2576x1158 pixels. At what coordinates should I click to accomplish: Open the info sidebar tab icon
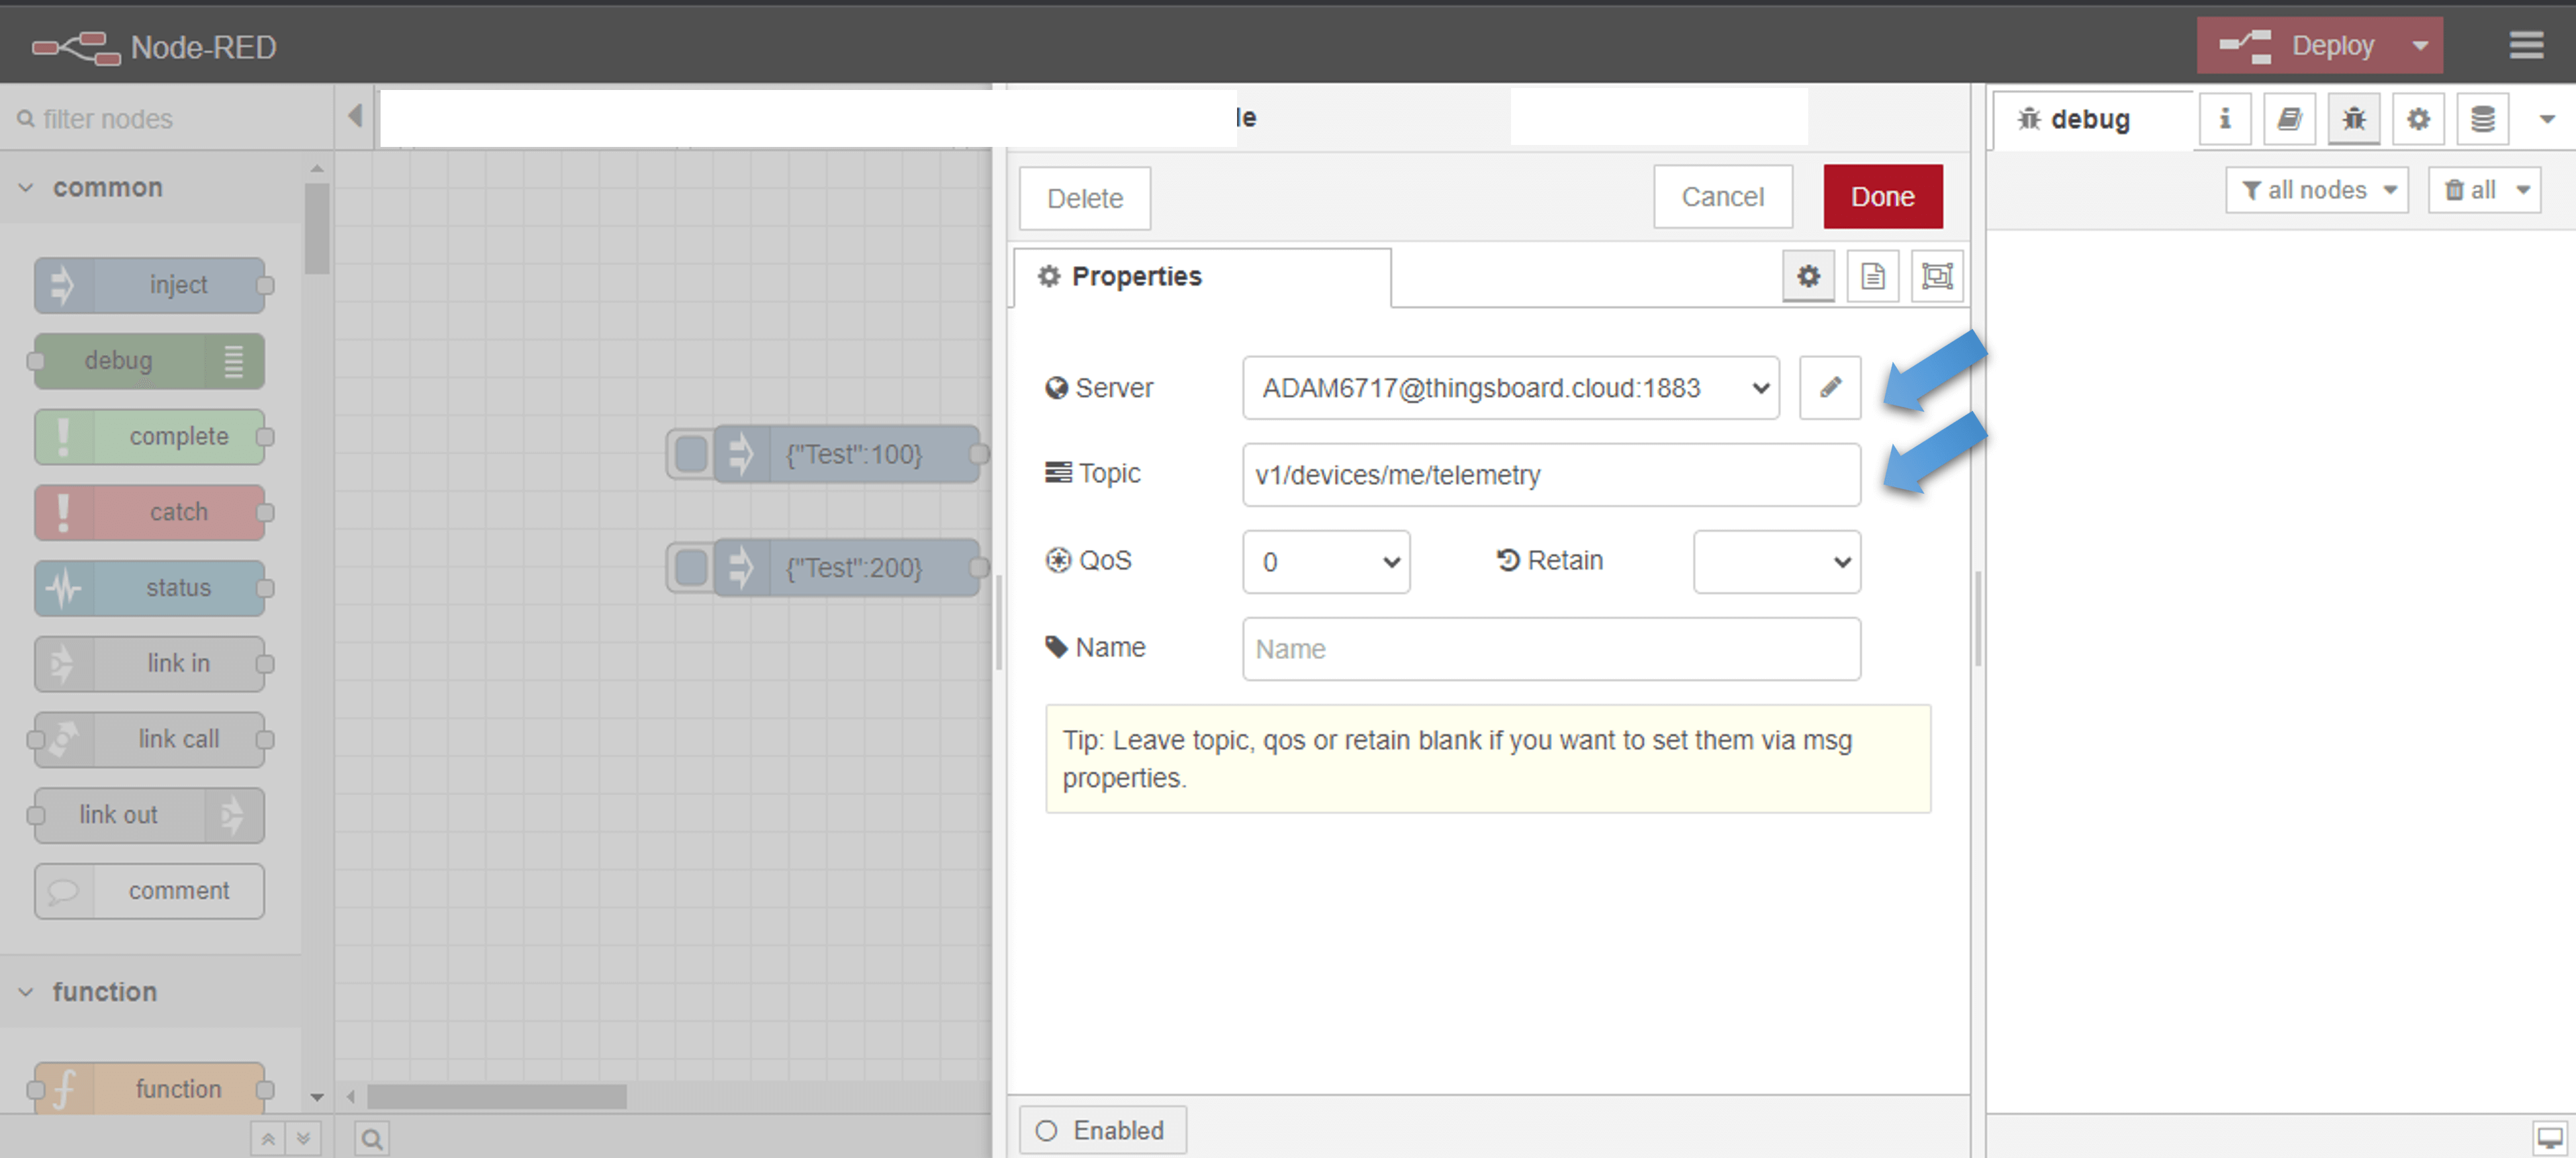point(2224,119)
